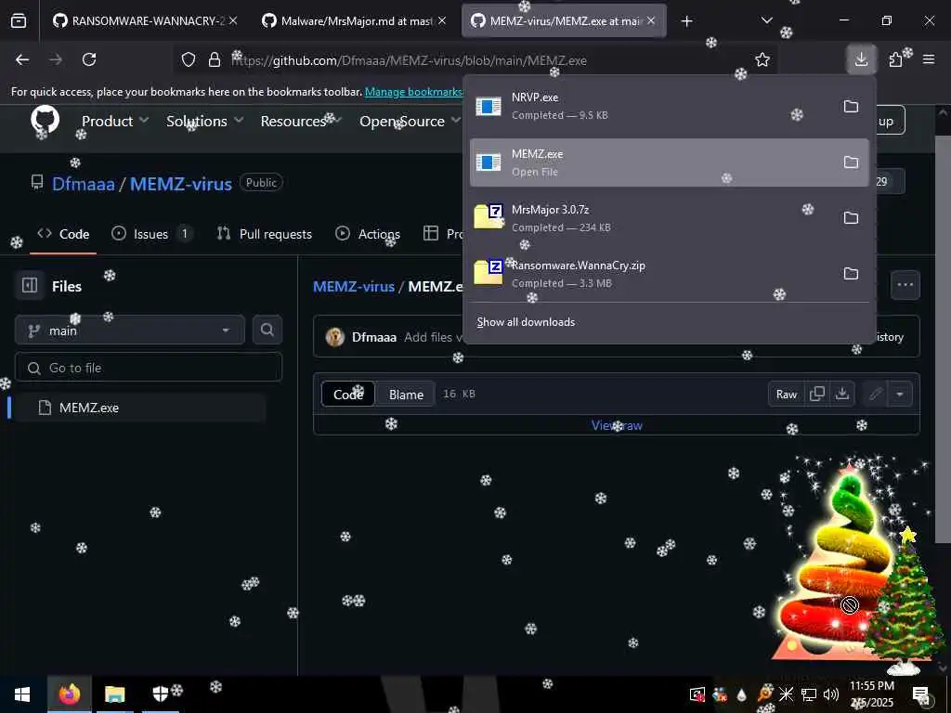The image size is (951, 713).
Task: Show NRVP.exe in its folder
Action: (x=851, y=107)
